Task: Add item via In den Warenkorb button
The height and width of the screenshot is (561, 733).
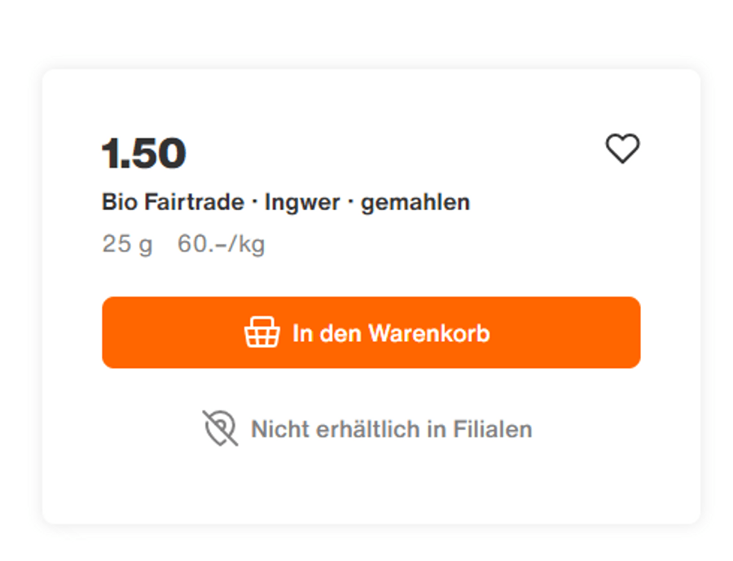Action: [371, 332]
